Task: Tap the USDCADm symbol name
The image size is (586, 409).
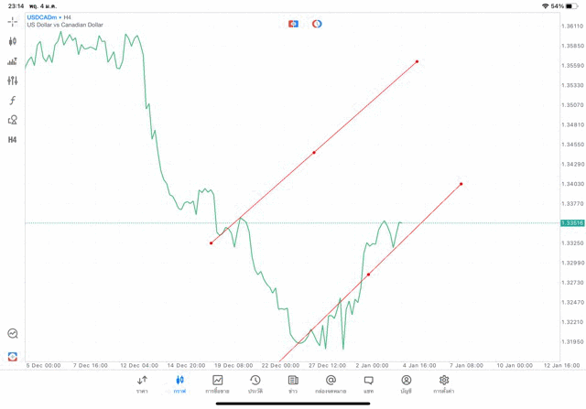Action: click(x=42, y=16)
